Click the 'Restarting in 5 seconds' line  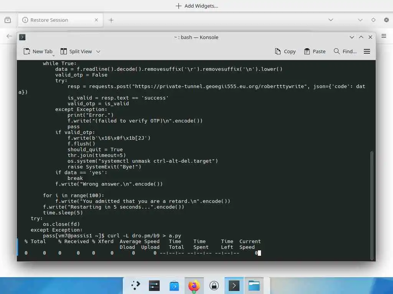click(x=113, y=207)
